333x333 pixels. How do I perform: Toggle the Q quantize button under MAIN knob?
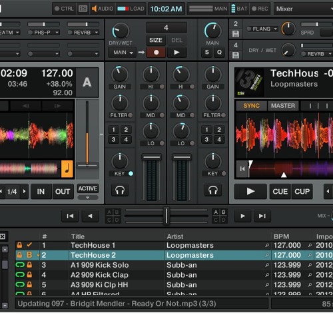click(x=219, y=53)
